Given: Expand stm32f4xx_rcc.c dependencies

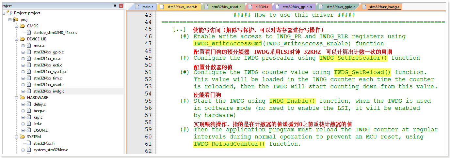Looking at the screenshot, I should click(23, 59).
